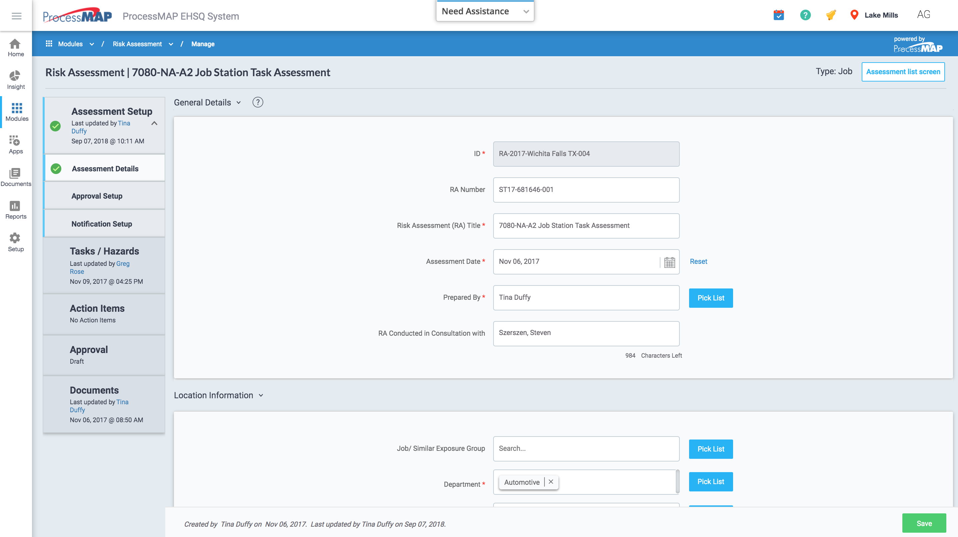Click General Details help circle icon

coord(258,102)
